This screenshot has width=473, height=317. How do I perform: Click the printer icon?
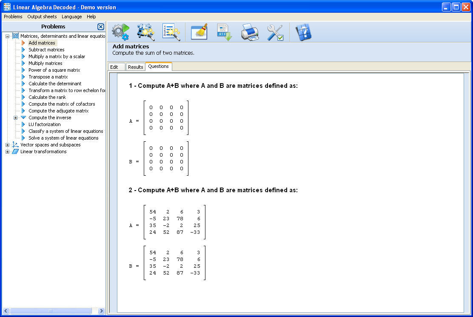[250, 32]
